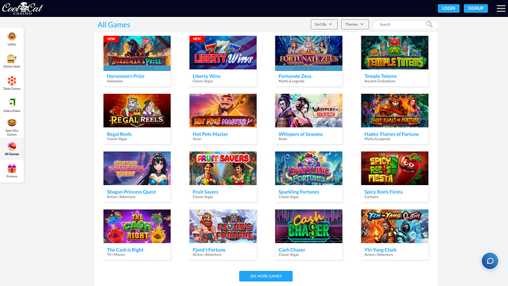Expand the Sort By dropdown

click(324, 24)
